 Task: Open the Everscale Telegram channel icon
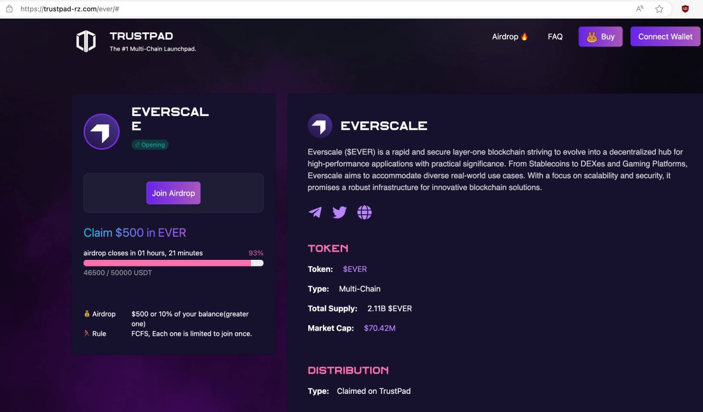315,212
